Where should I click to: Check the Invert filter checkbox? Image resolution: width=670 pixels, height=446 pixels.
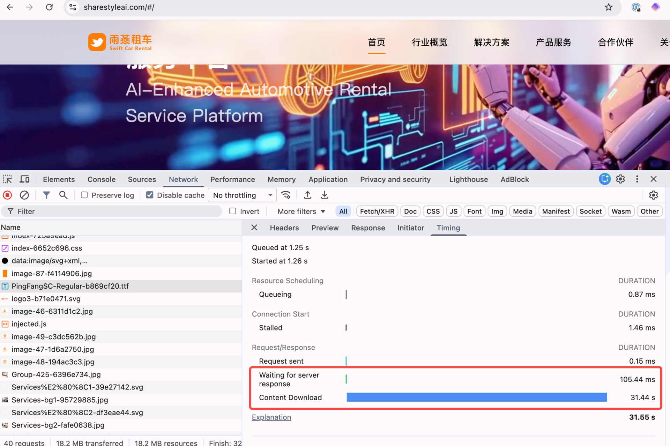[x=233, y=211]
